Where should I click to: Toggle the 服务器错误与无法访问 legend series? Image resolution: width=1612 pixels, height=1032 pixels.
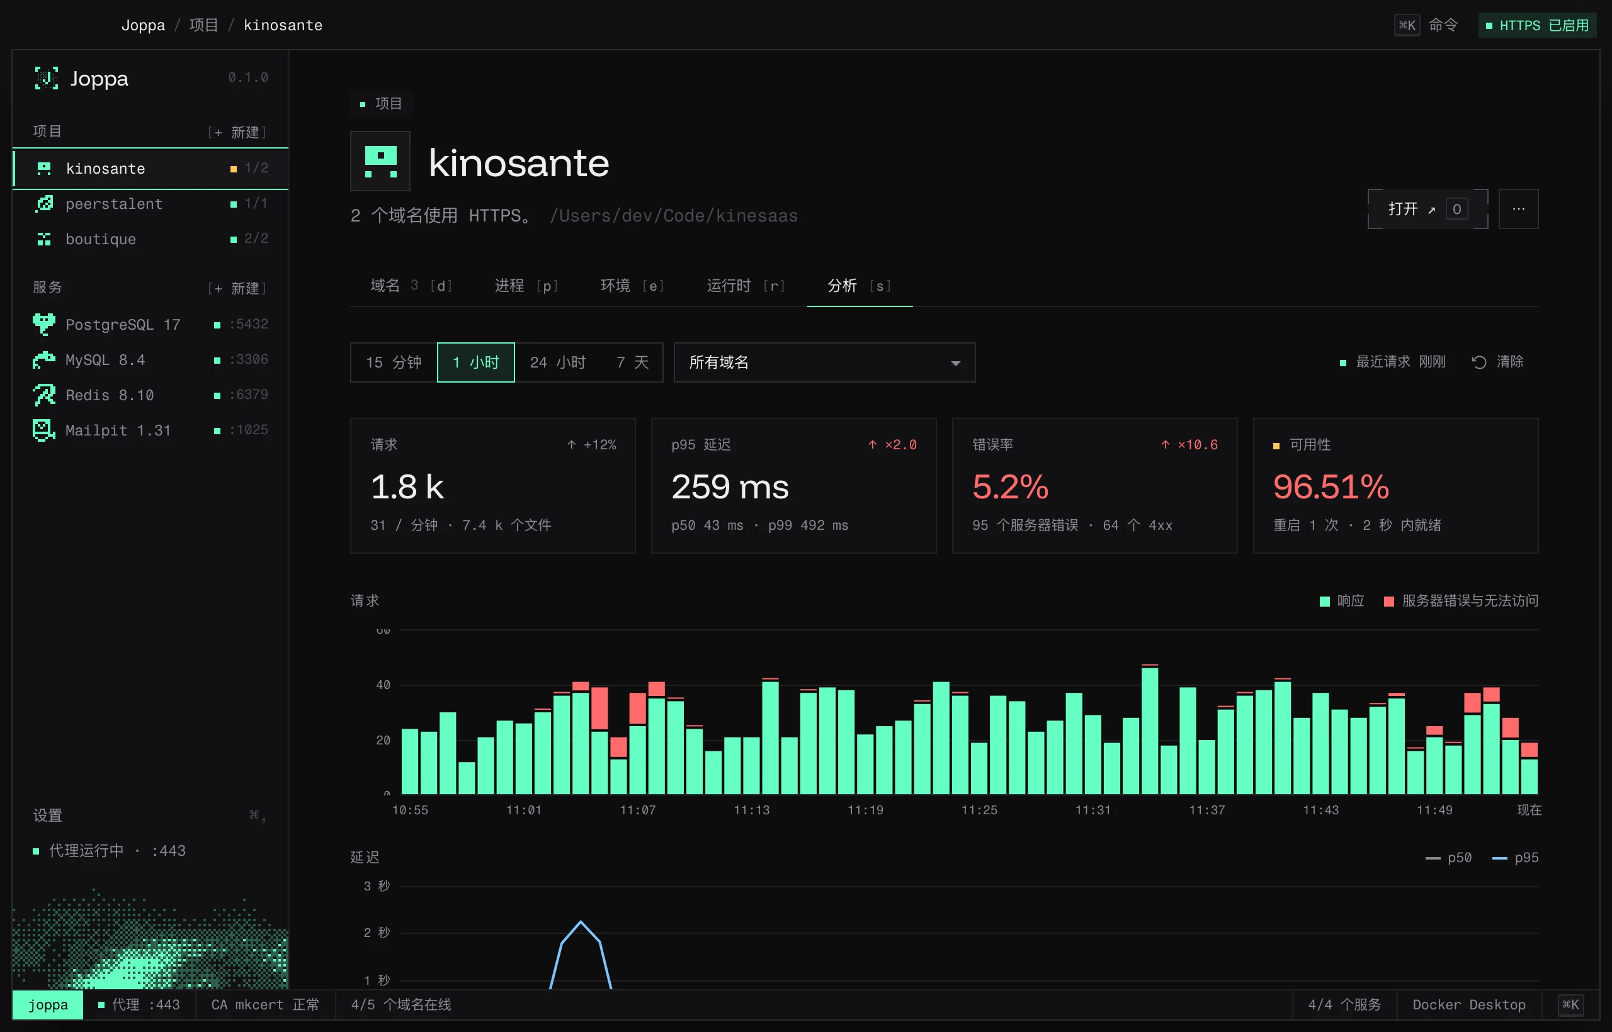pos(1461,601)
